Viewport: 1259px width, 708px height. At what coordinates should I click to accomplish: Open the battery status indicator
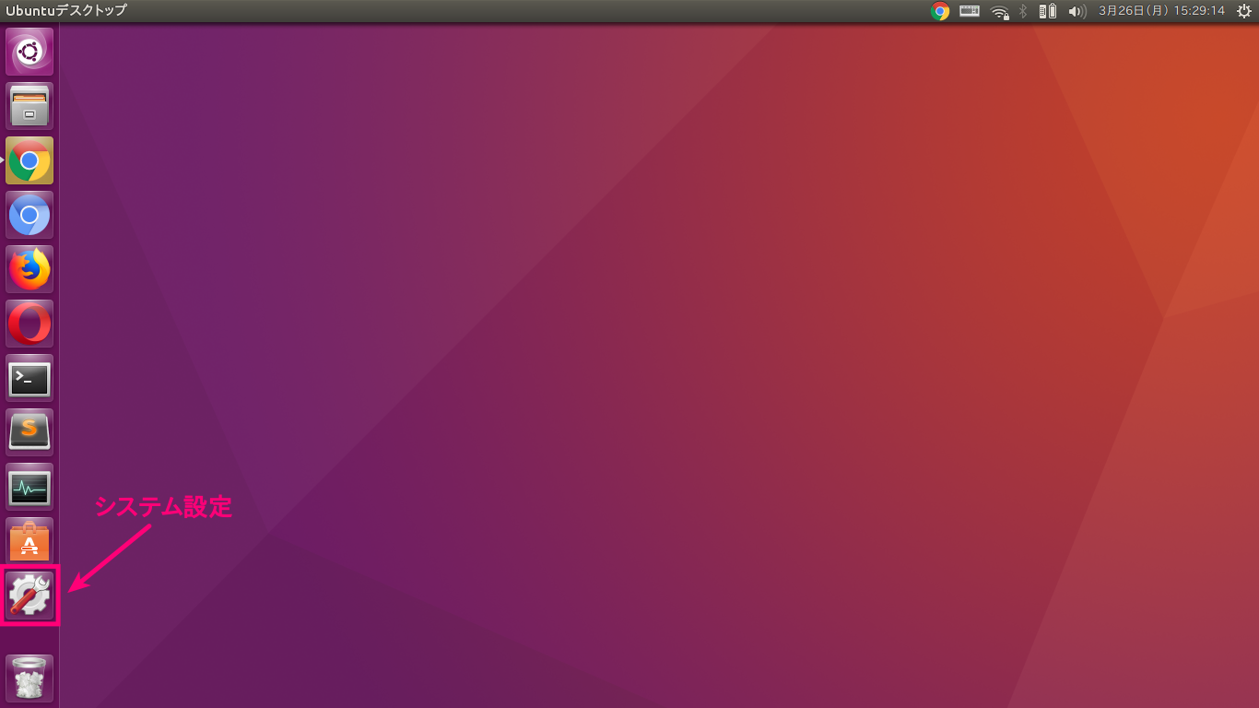click(x=1048, y=11)
